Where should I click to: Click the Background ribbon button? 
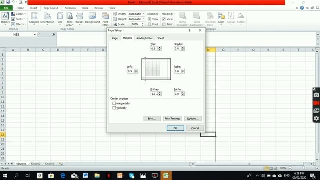click(92, 18)
